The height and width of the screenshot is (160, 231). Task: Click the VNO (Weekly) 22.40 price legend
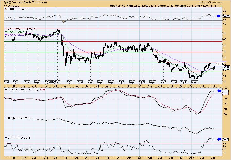22,29
